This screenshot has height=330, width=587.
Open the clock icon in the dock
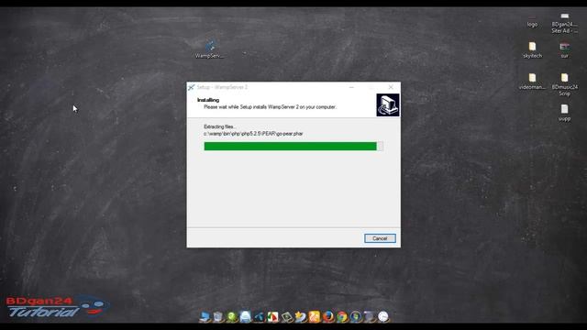pyautogui.click(x=383, y=316)
